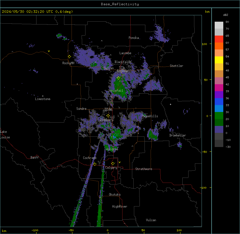Click the white asterisk above Limestone
The image size is (240, 234).
[x=43, y=96]
